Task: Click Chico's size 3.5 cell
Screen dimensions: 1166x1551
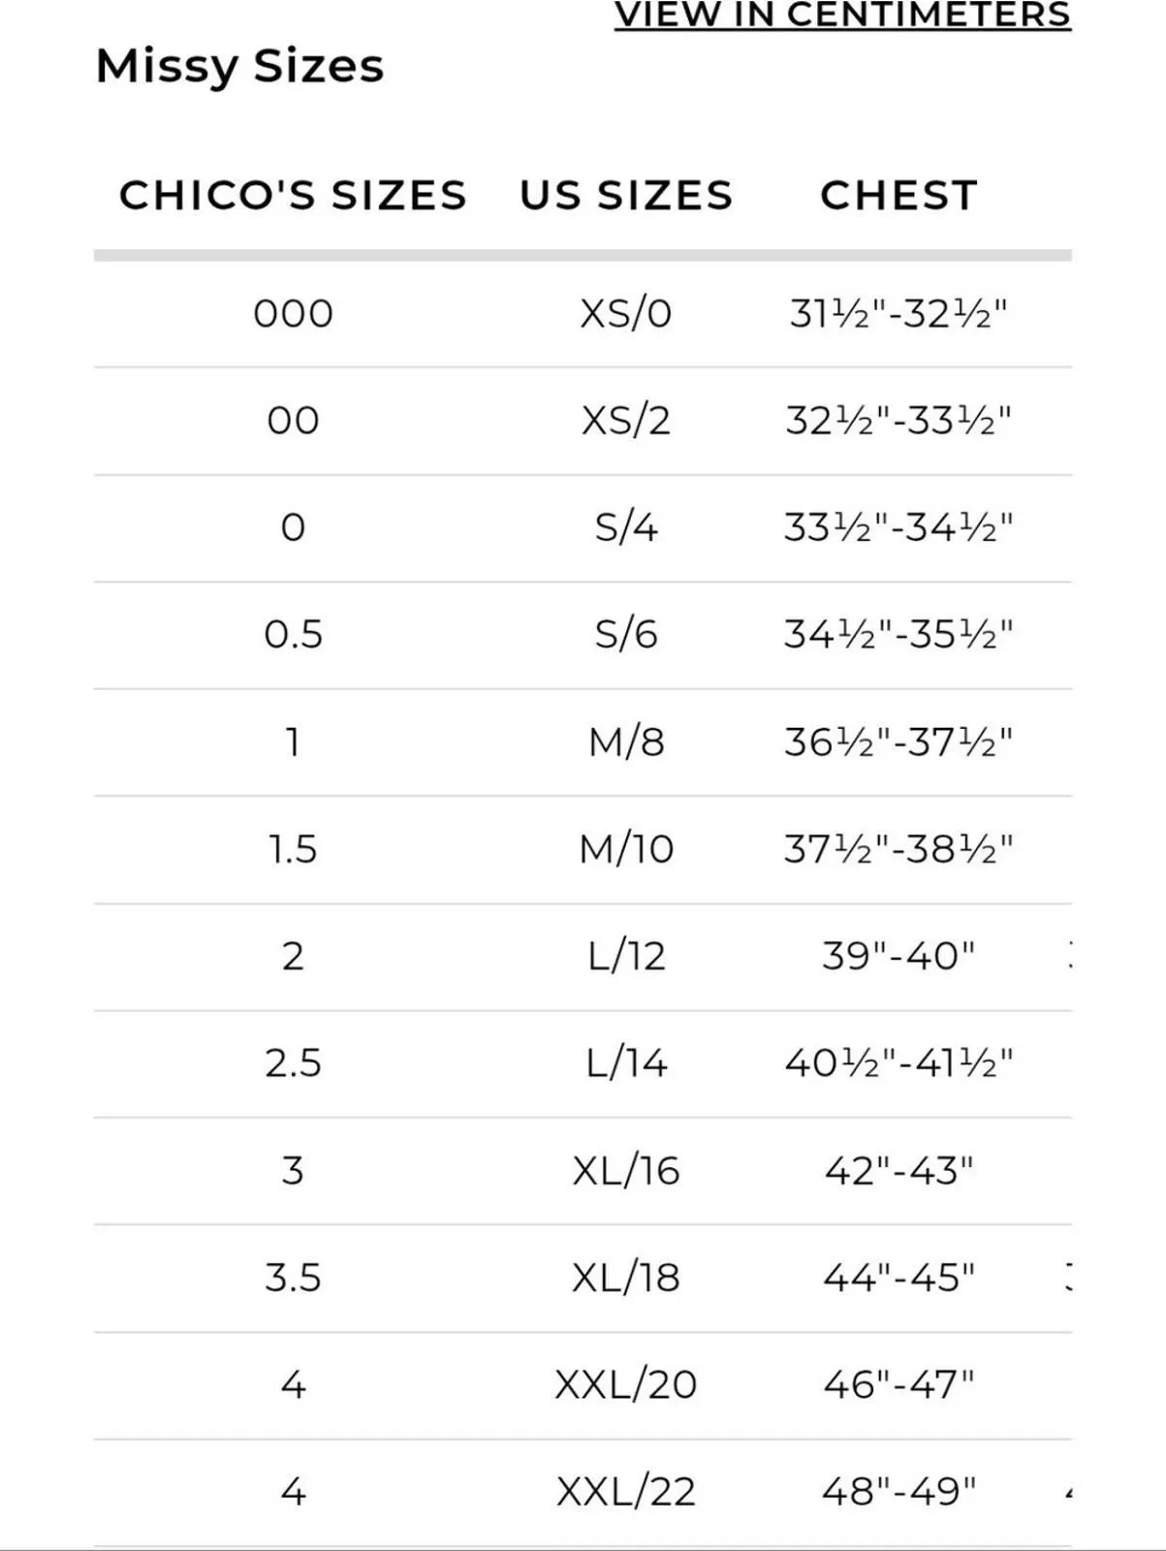Action: 293,1278
